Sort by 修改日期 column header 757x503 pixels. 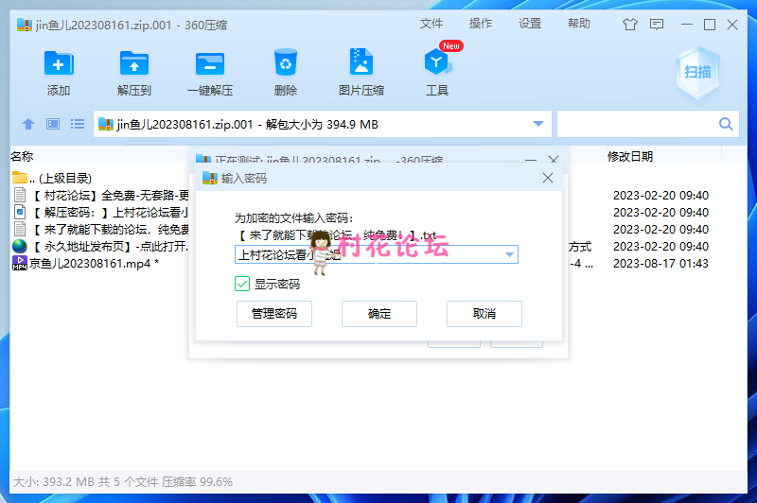point(629,157)
